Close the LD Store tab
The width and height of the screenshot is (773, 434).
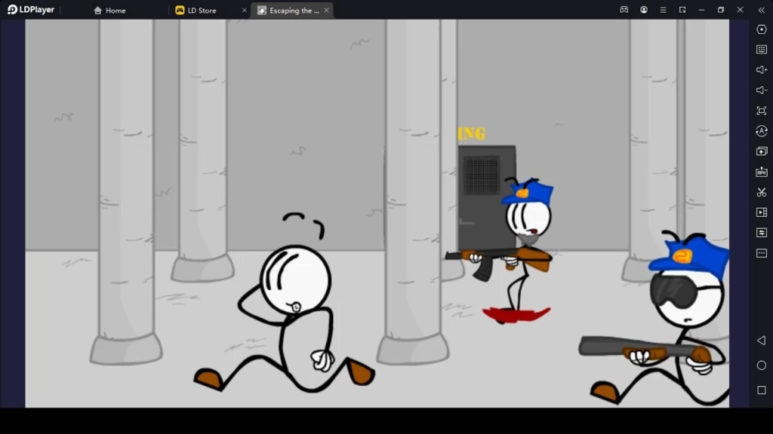pyautogui.click(x=244, y=11)
